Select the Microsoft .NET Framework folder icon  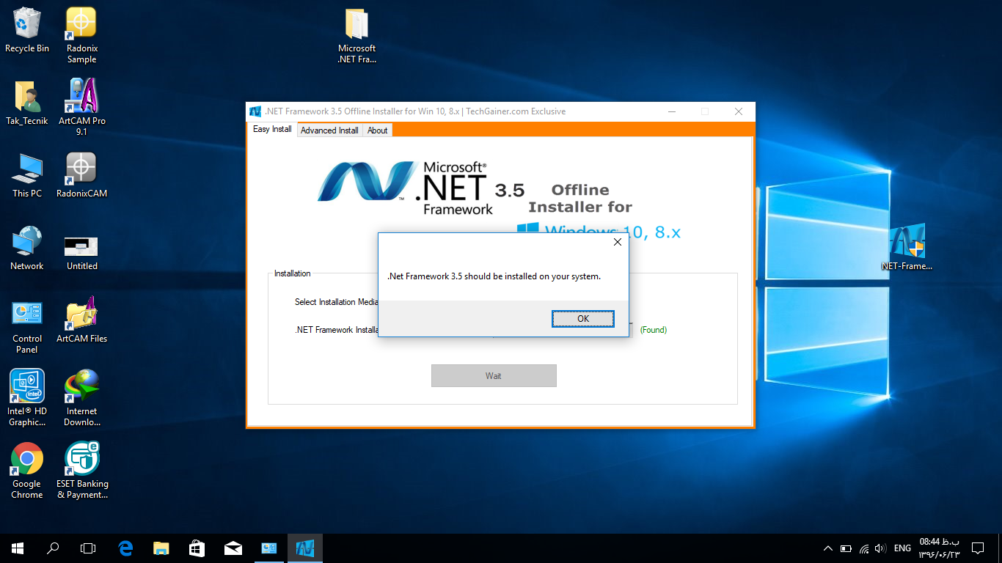(x=356, y=36)
